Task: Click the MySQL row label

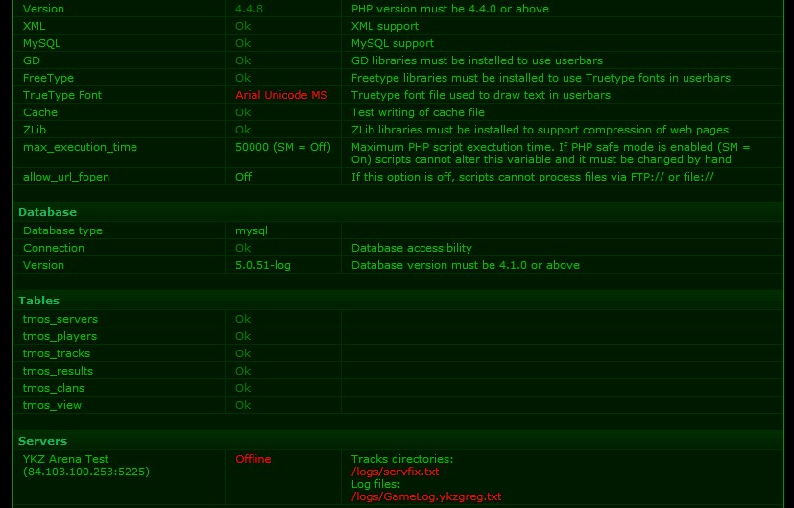Action: click(x=41, y=43)
